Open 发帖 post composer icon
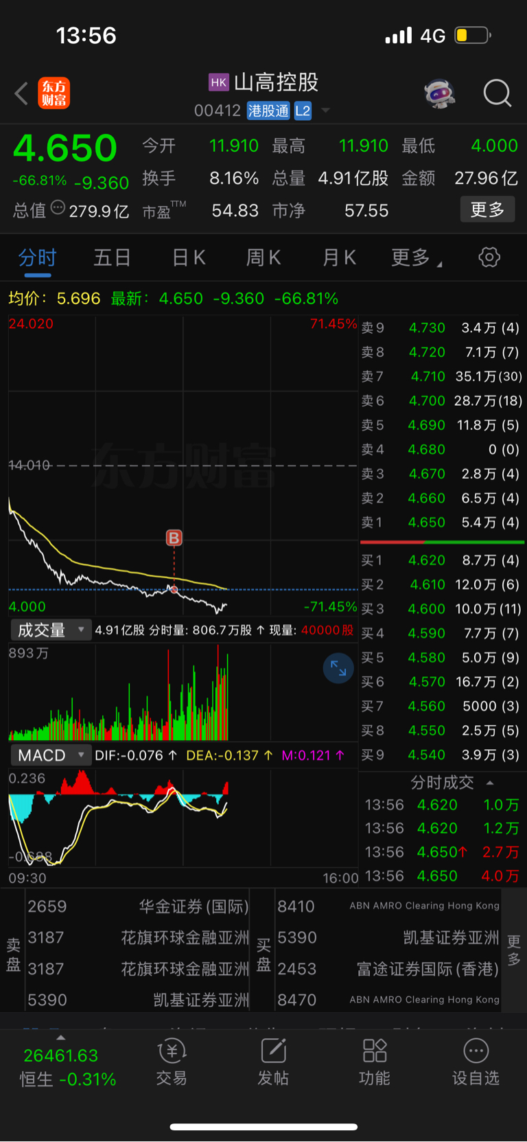The height and width of the screenshot is (1142, 527). (273, 1062)
